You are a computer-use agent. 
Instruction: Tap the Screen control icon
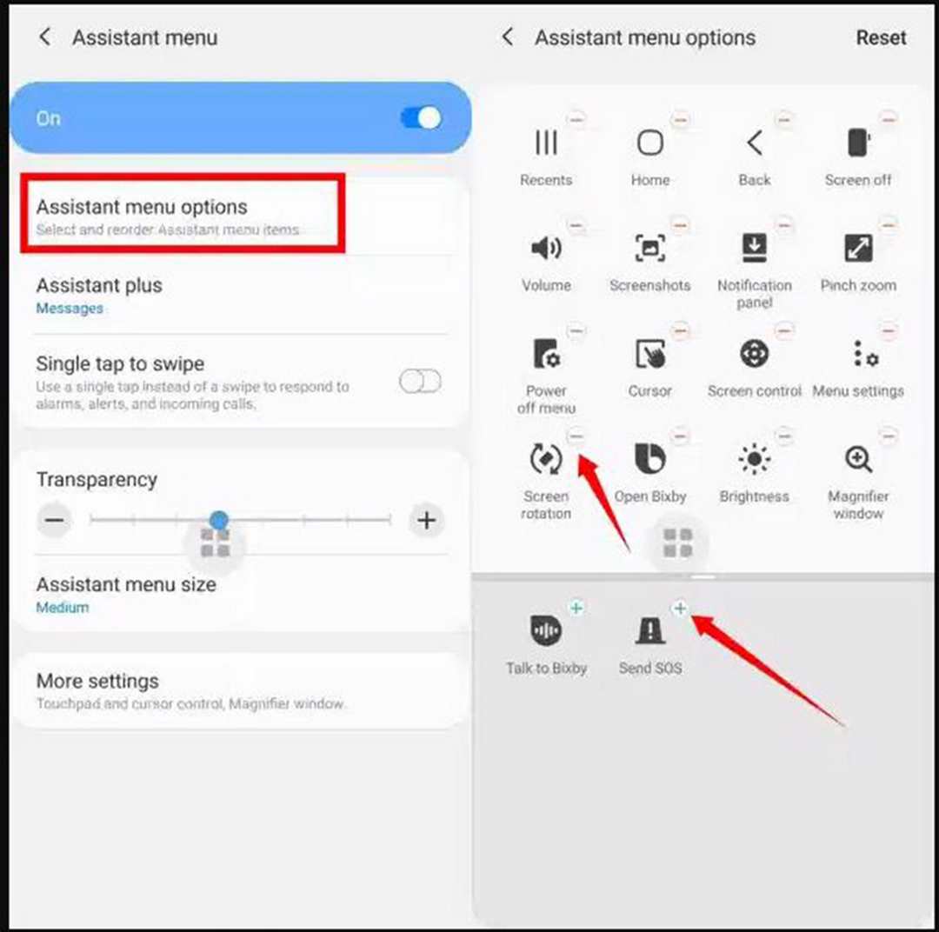pos(754,353)
